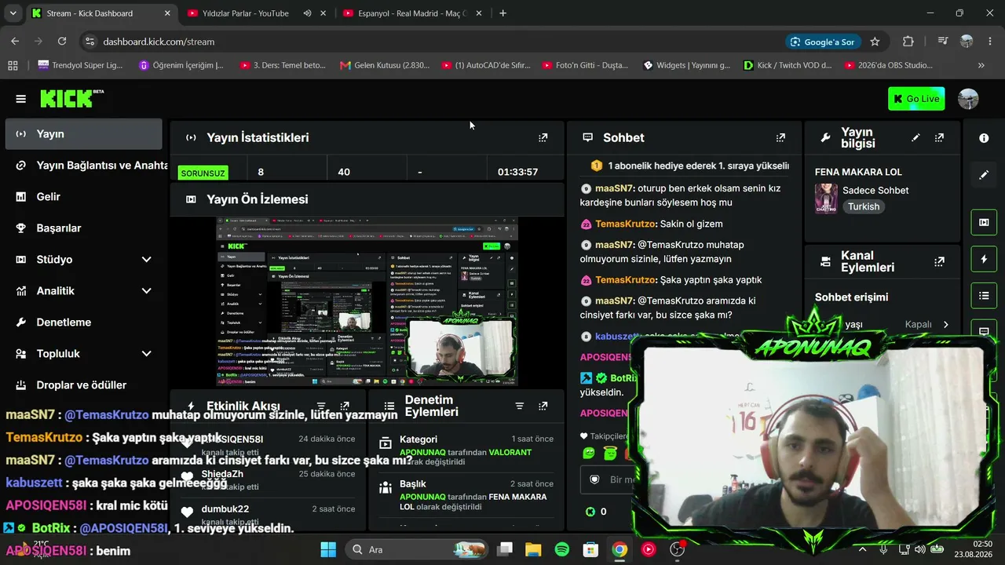Viewport: 1005px width, 565px height.
Task: Click the VALORANT category text
Action: coord(510,453)
